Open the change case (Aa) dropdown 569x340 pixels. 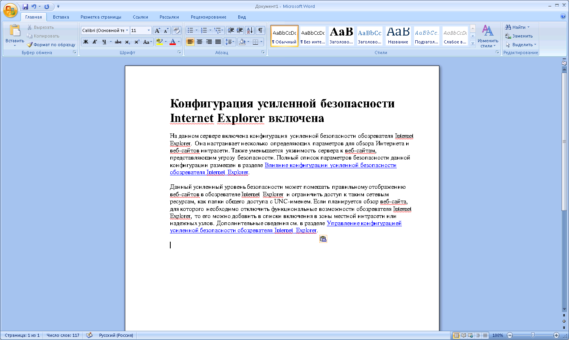pyautogui.click(x=148, y=41)
